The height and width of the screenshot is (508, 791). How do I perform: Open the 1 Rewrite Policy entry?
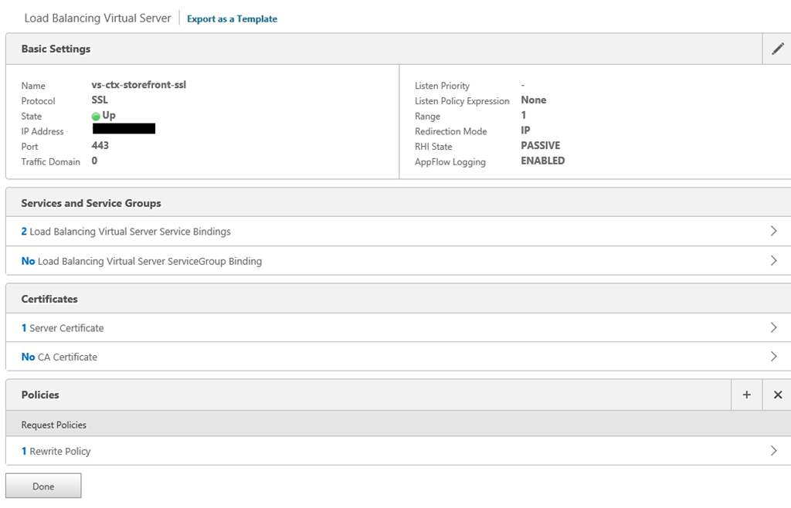click(56, 451)
